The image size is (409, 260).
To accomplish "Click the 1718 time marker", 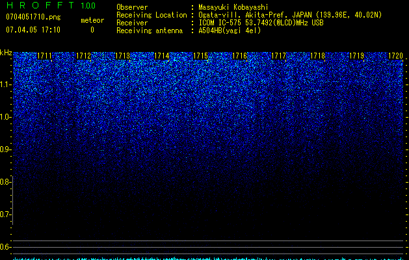I will 318,56.
